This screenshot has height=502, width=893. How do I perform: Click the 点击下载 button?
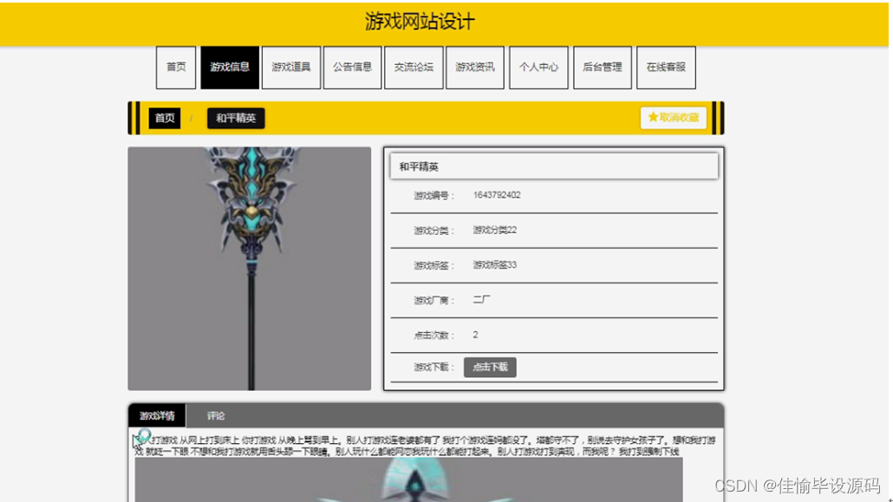pyautogui.click(x=490, y=367)
